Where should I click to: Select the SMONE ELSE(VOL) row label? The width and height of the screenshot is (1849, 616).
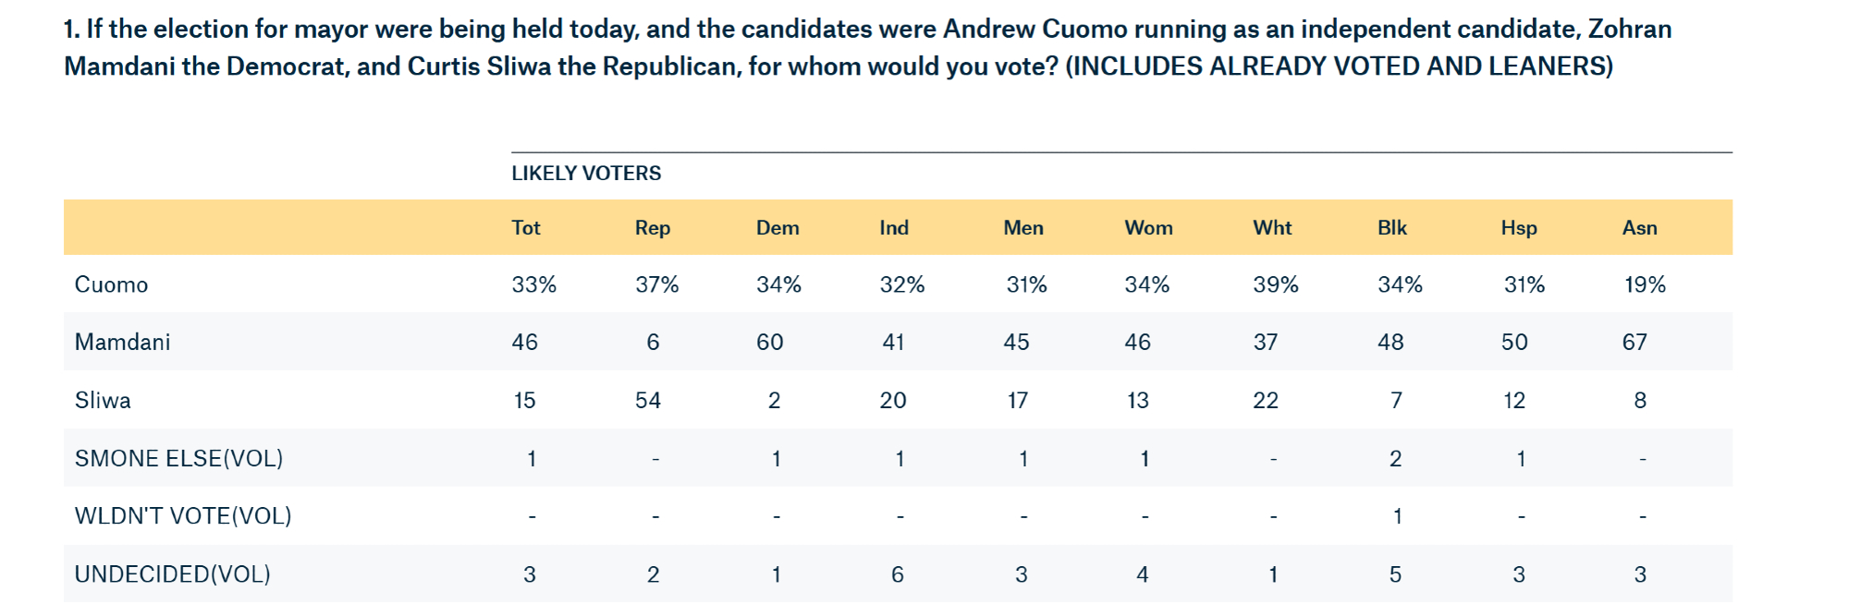pos(178,459)
